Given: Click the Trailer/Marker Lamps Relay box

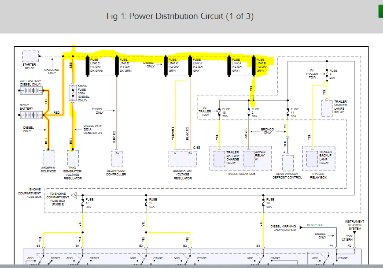Looking at the screenshot, I should (x=327, y=108).
